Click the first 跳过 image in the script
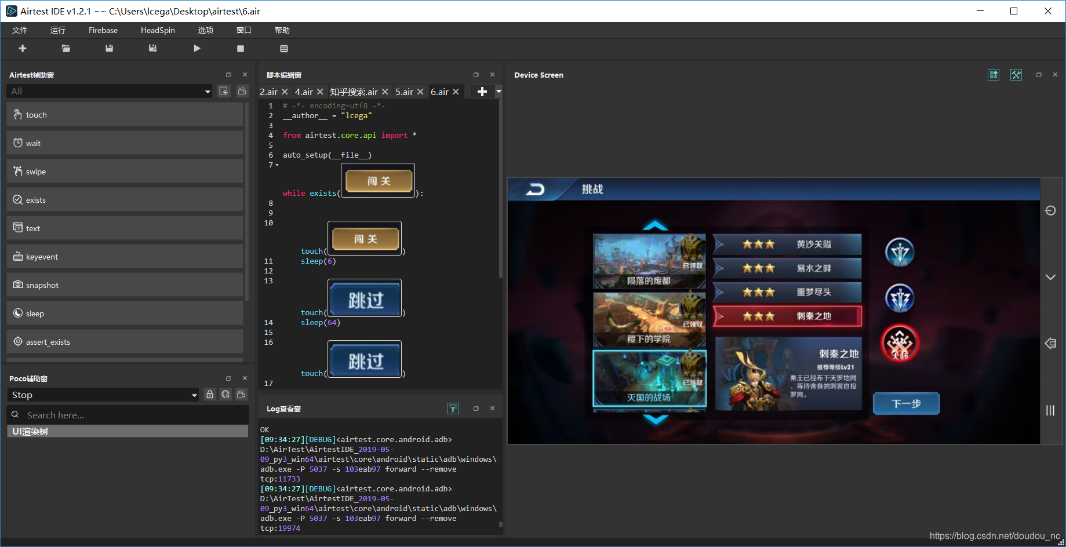This screenshot has height=547, width=1066. (365, 299)
